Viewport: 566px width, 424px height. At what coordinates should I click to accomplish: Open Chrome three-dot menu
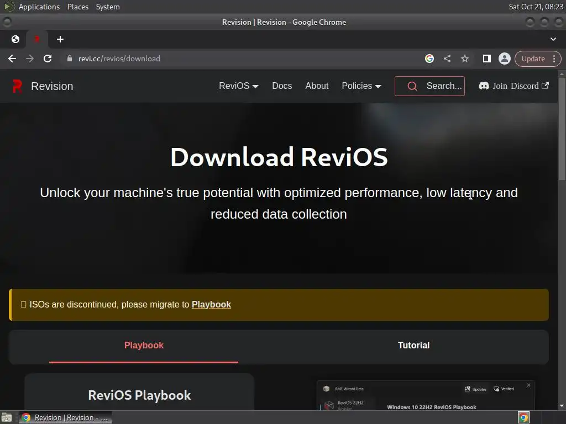(554, 59)
